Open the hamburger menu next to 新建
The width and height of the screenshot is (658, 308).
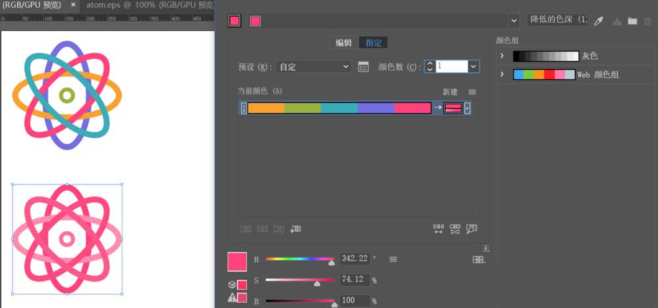click(x=472, y=92)
